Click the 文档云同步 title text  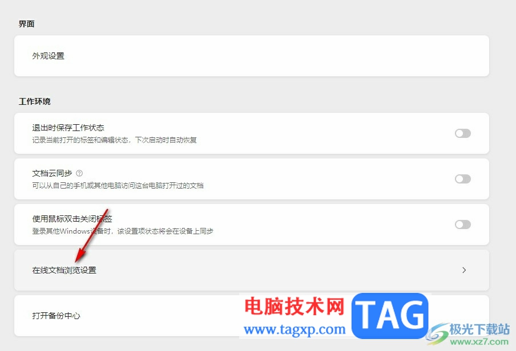[52, 173]
